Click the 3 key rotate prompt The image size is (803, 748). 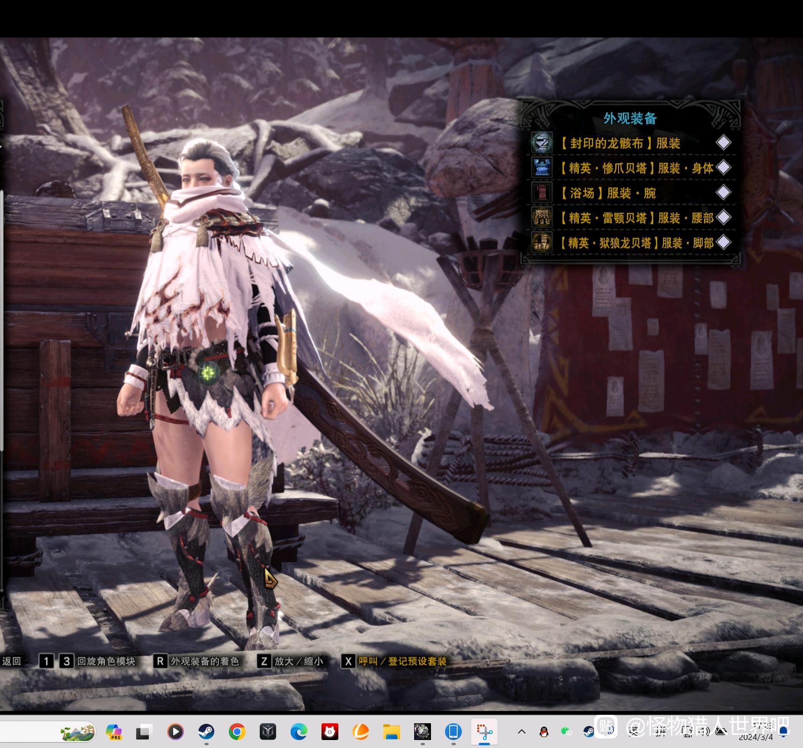(66, 661)
